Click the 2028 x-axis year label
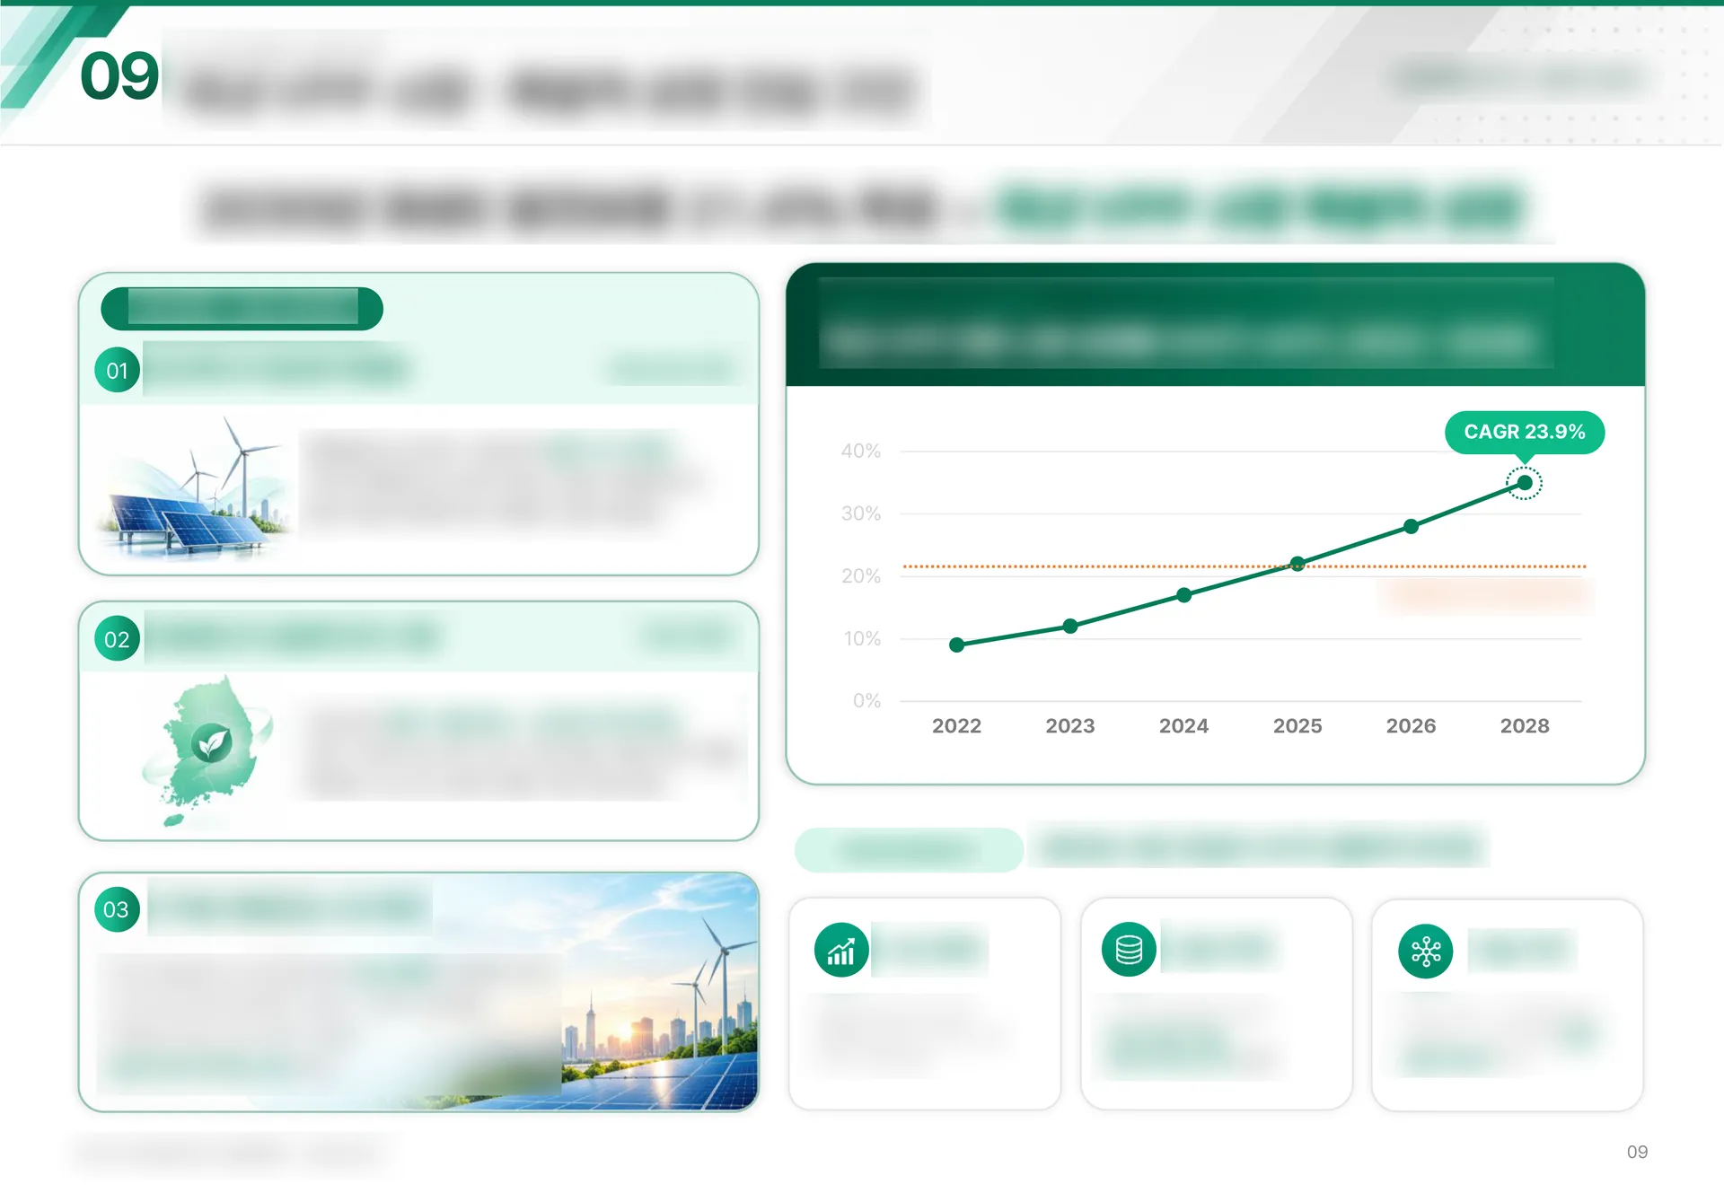This screenshot has width=1724, height=1193. coord(1525,726)
